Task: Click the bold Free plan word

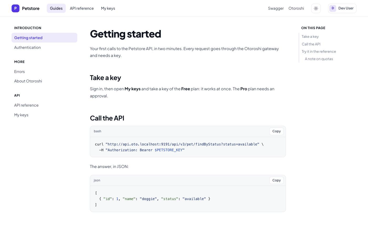Action: [186, 89]
